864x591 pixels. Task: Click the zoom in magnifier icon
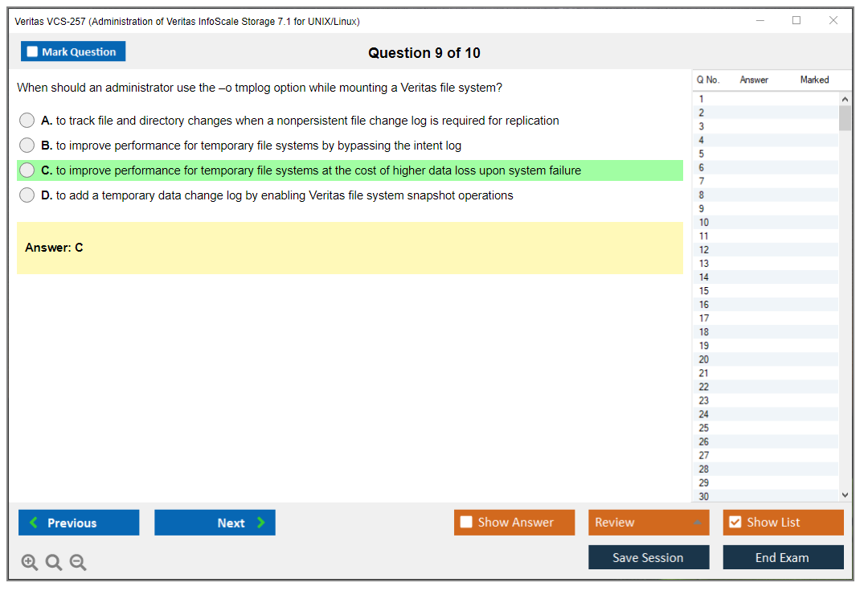point(30,563)
